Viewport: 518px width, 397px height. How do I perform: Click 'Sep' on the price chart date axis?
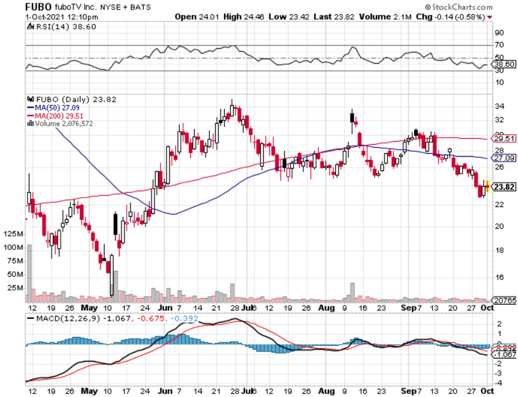tap(408, 308)
